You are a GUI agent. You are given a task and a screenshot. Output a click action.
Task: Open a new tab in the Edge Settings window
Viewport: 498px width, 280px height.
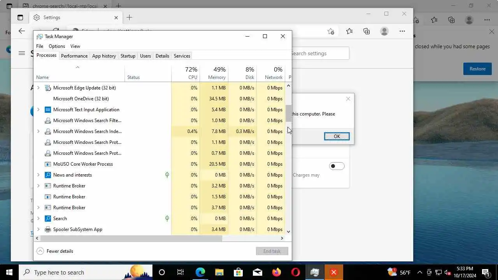130,17
